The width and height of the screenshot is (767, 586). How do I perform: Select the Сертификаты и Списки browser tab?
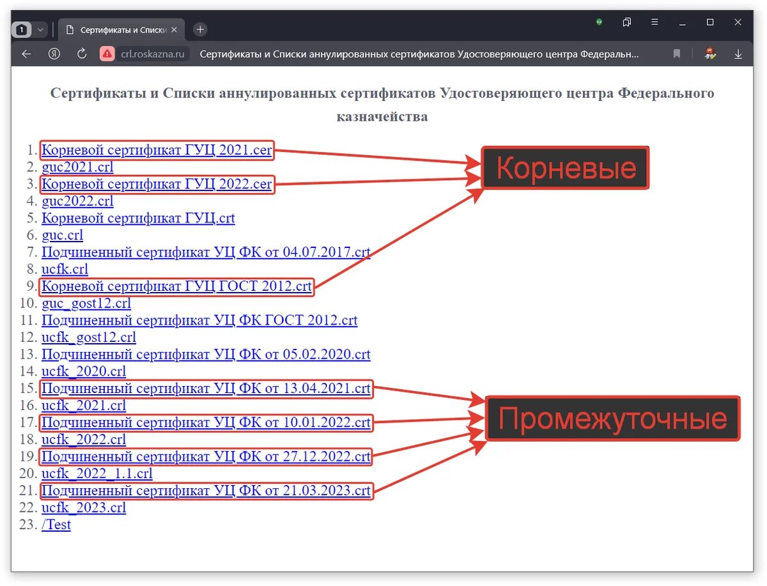[x=121, y=29]
